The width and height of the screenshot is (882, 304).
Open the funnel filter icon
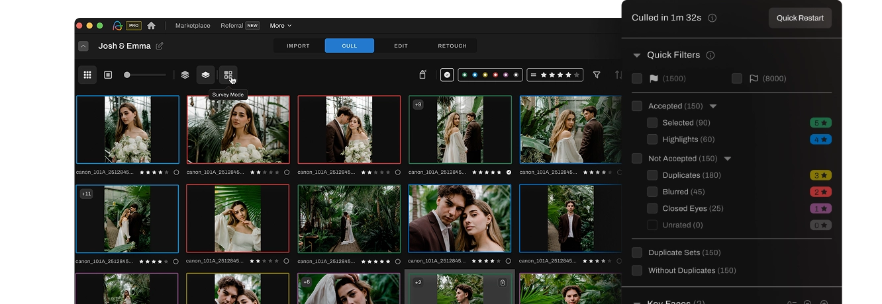tap(597, 75)
